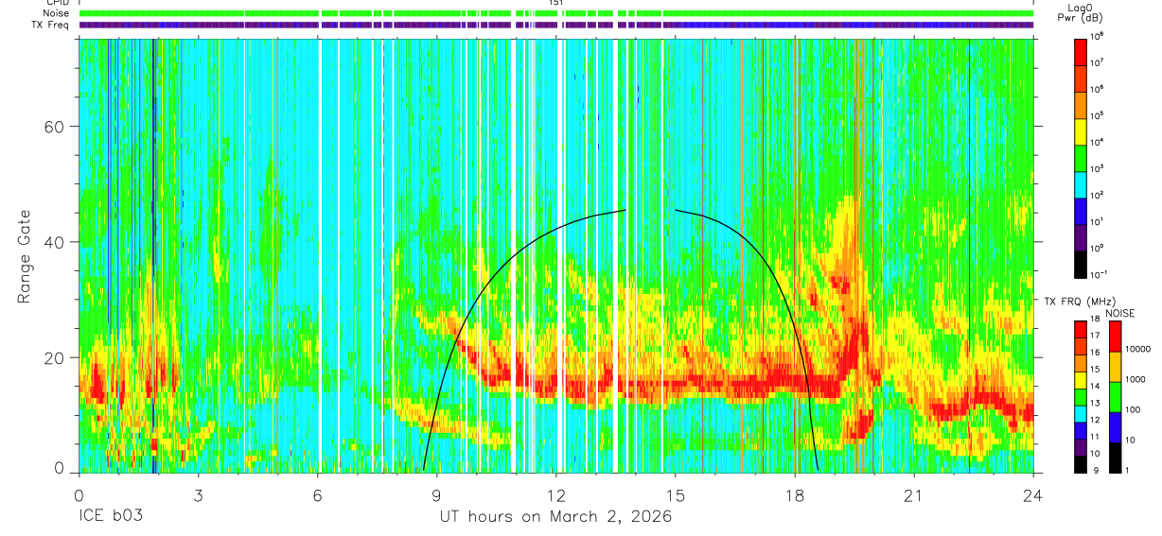
Task: Pick the red top segment of NOISE colorbar
Action: (x=1115, y=337)
